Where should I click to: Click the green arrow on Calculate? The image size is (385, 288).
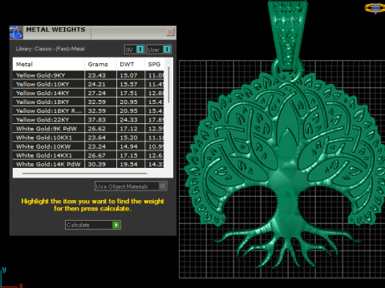(x=116, y=225)
